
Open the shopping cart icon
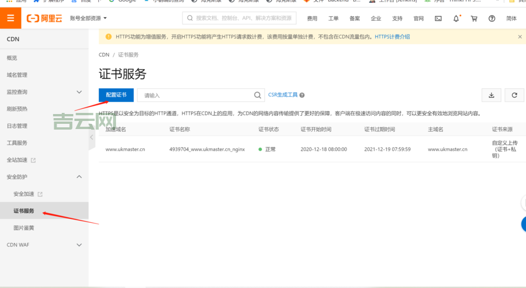pyautogui.click(x=474, y=18)
